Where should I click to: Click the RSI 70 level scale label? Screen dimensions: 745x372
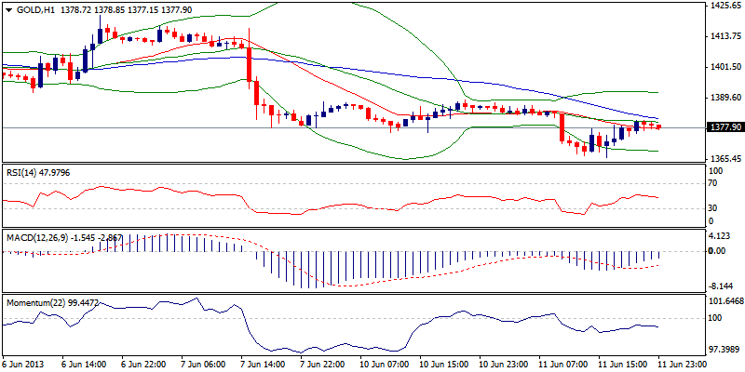[712, 184]
